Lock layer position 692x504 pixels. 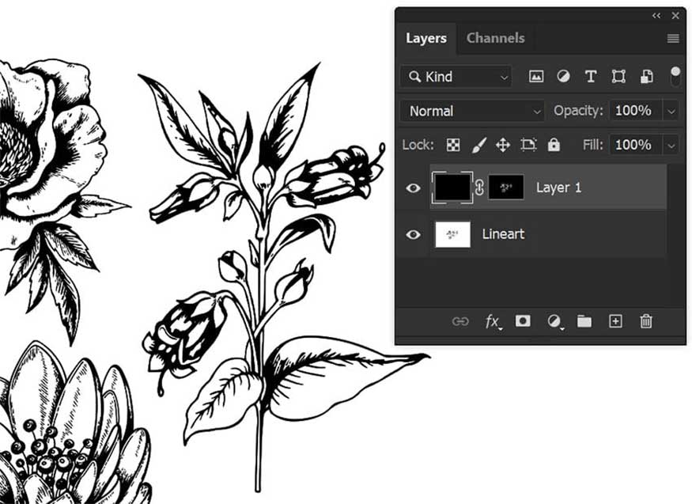(x=503, y=146)
